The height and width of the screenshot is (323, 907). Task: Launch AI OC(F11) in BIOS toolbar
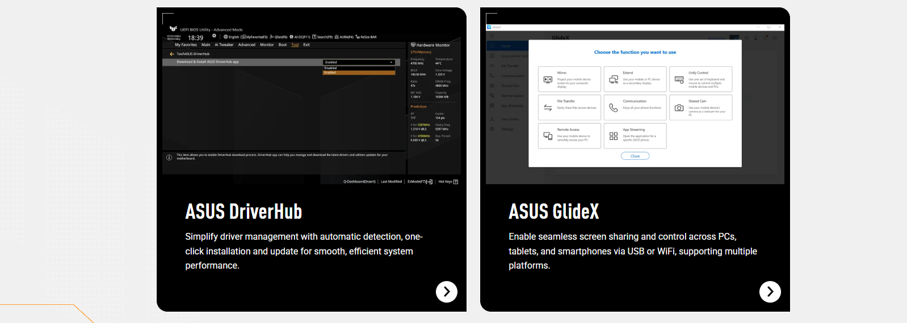pos(300,37)
